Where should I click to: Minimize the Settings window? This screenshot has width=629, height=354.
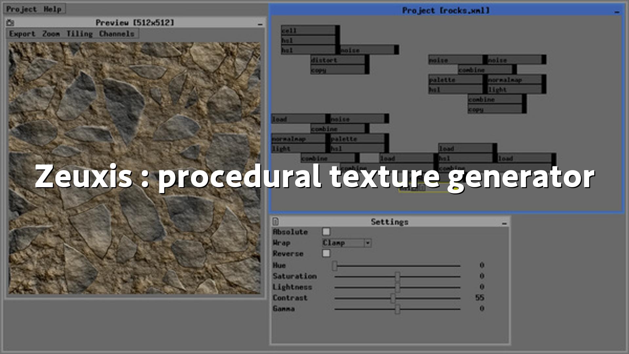pyautogui.click(x=504, y=223)
